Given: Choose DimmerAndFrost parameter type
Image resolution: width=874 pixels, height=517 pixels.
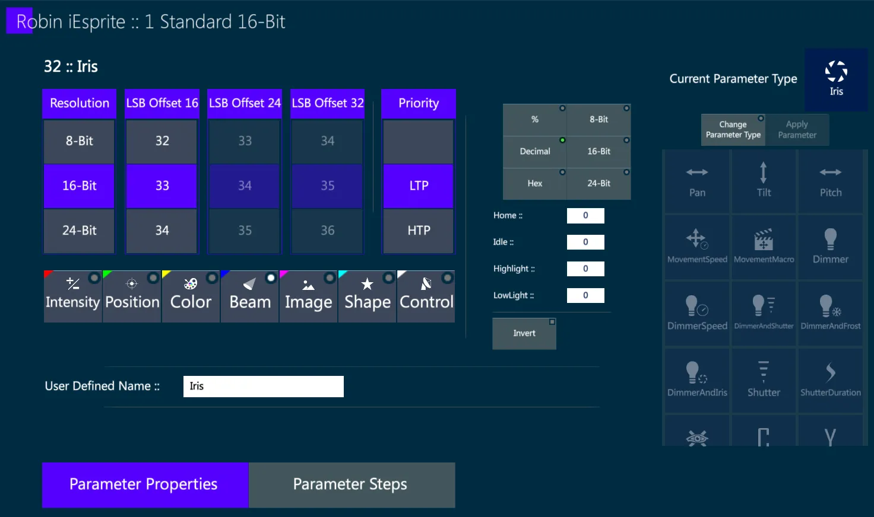Looking at the screenshot, I should (x=830, y=314).
